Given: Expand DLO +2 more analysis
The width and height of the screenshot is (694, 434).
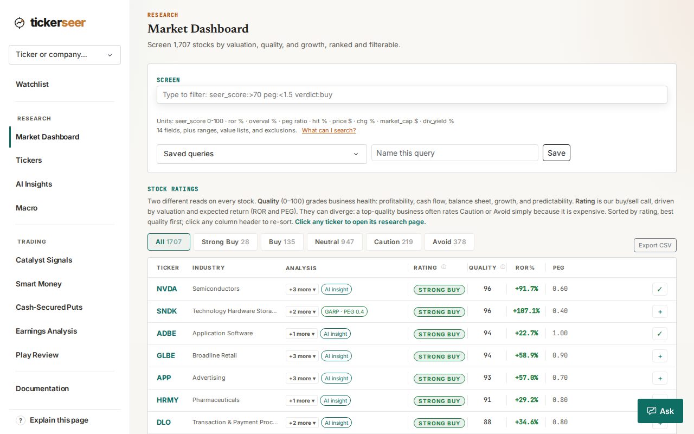Looking at the screenshot, I should pos(302,423).
